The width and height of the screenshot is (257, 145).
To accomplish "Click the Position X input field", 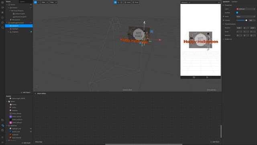I will tap(239, 28).
